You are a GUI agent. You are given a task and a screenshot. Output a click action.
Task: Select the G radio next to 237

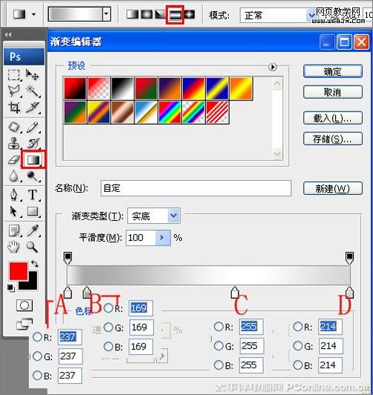pos(37,356)
